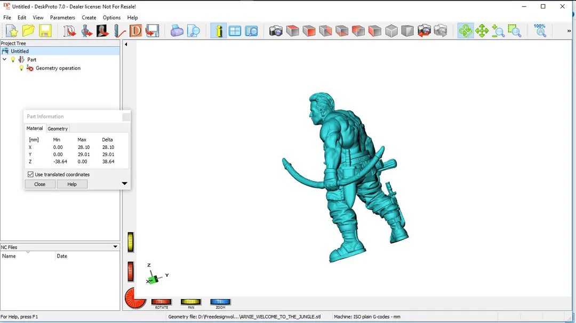Activate the green four-arrow pan icon

(482, 31)
